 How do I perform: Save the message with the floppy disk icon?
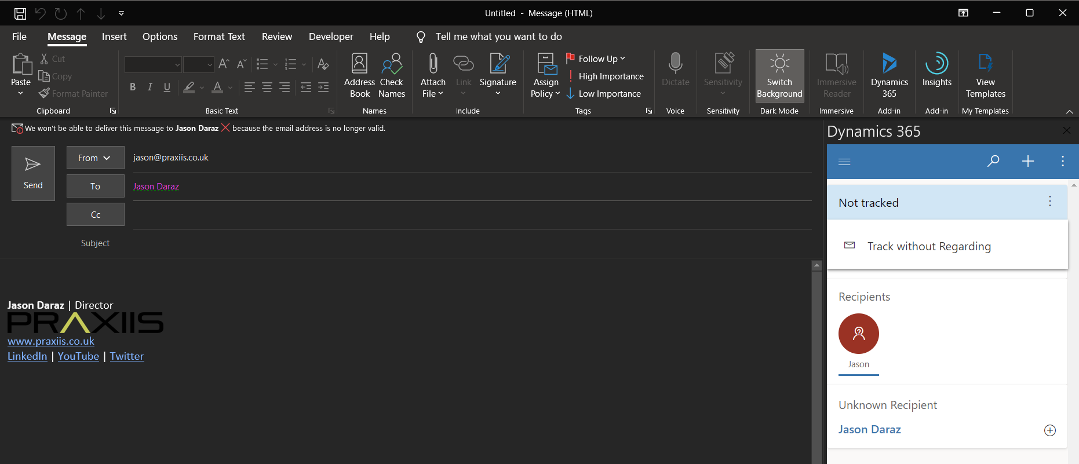pyautogui.click(x=20, y=13)
